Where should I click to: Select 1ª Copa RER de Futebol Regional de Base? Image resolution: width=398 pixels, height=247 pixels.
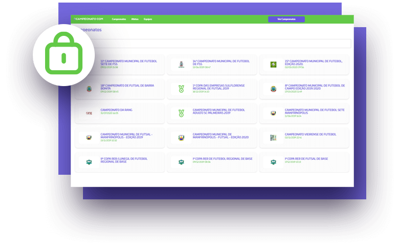tap(222, 159)
